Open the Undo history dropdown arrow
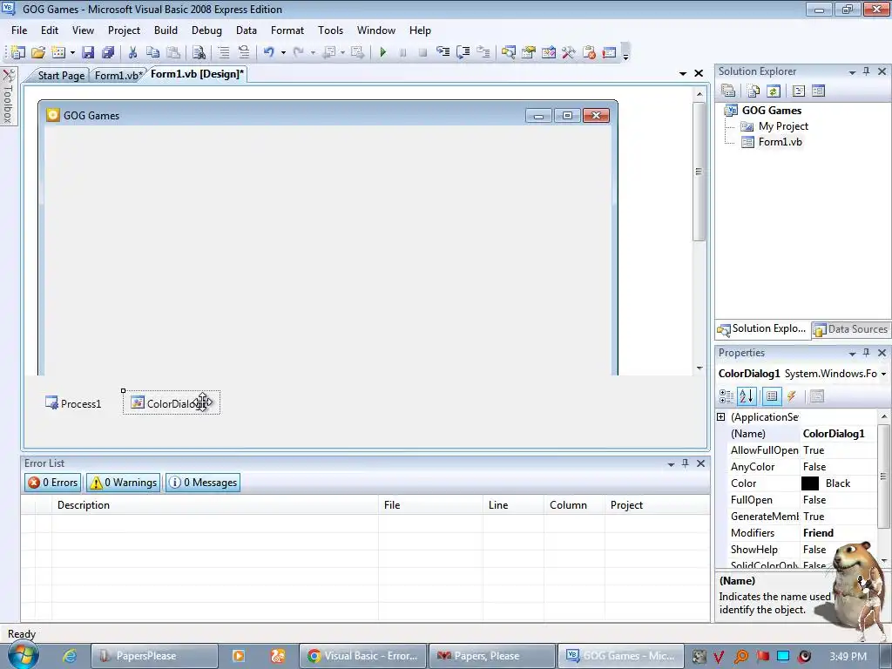The image size is (892, 669). coord(283,53)
